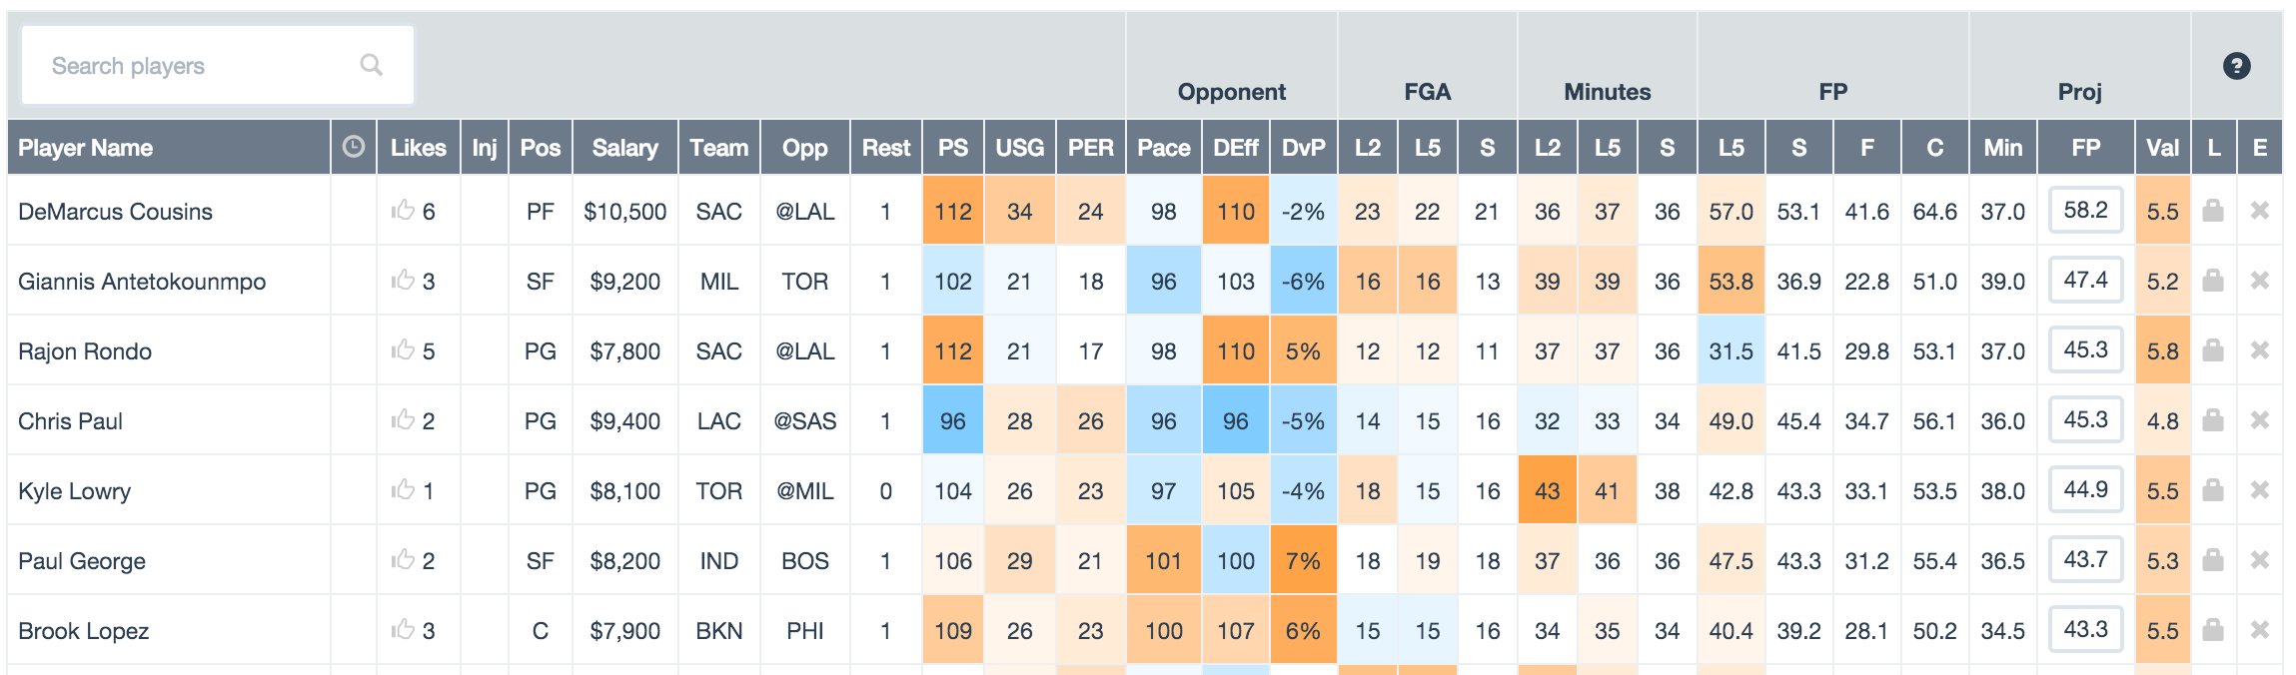Image resolution: width=2296 pixels, height=675 pixels.
Task: Sort table by Salary column
Action: click(624, 148)
